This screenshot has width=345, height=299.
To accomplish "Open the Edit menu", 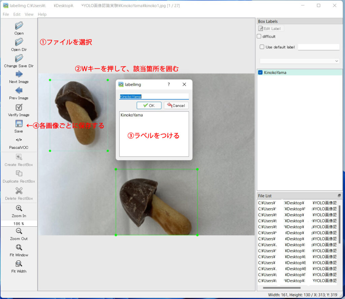I will point(17,14).
